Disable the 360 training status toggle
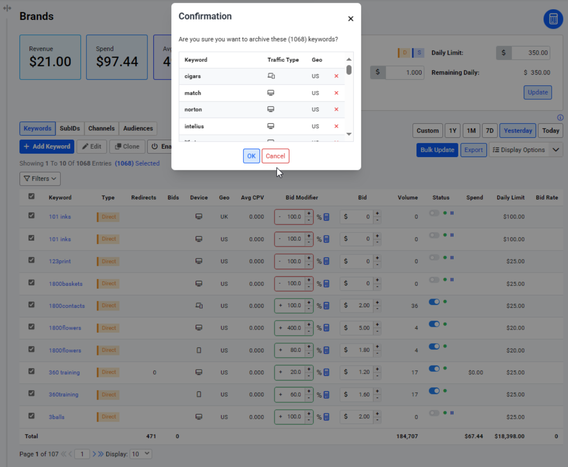568x467 pixels. pyautogui.click(x=434, y=369)
